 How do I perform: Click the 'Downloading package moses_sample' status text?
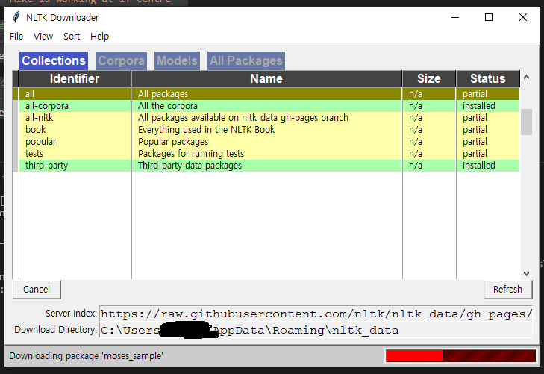(x=86, y=356)
